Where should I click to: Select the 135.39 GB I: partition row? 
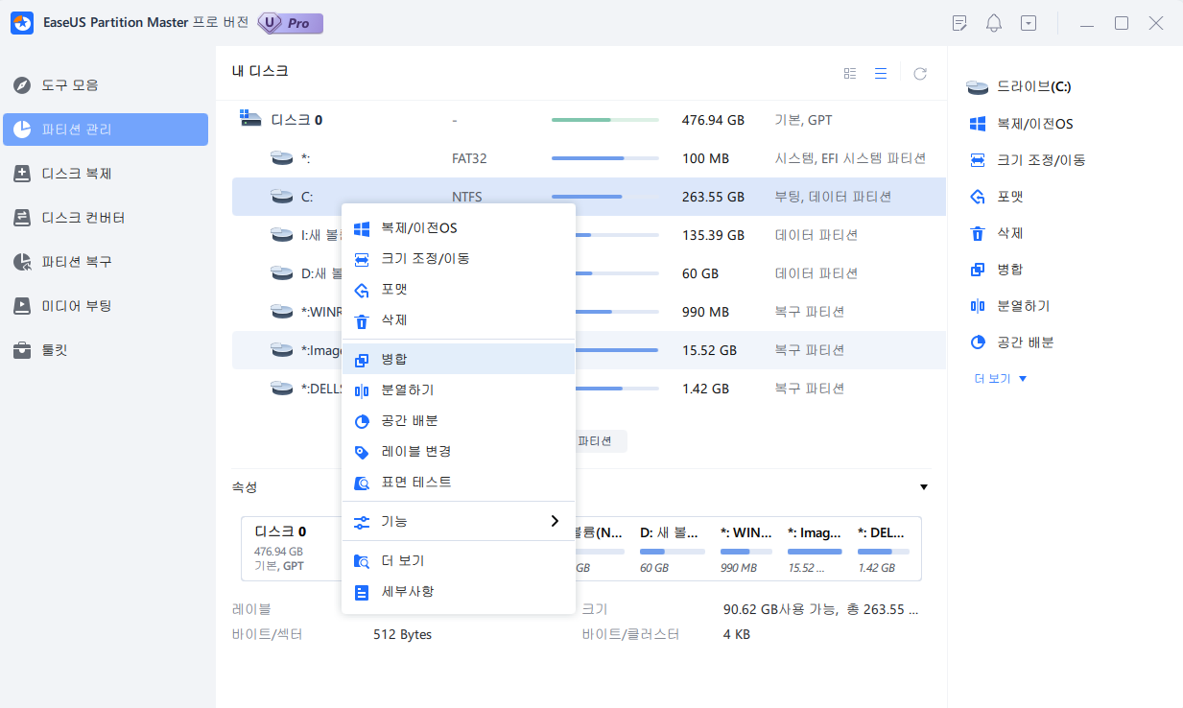(x=588, y=235)
